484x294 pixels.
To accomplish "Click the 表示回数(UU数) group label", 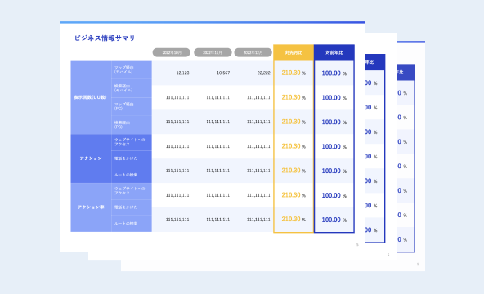I will click(91, 97).
